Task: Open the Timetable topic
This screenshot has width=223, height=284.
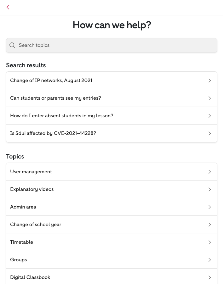Action: pyautogui.click(x=21, y=242)
